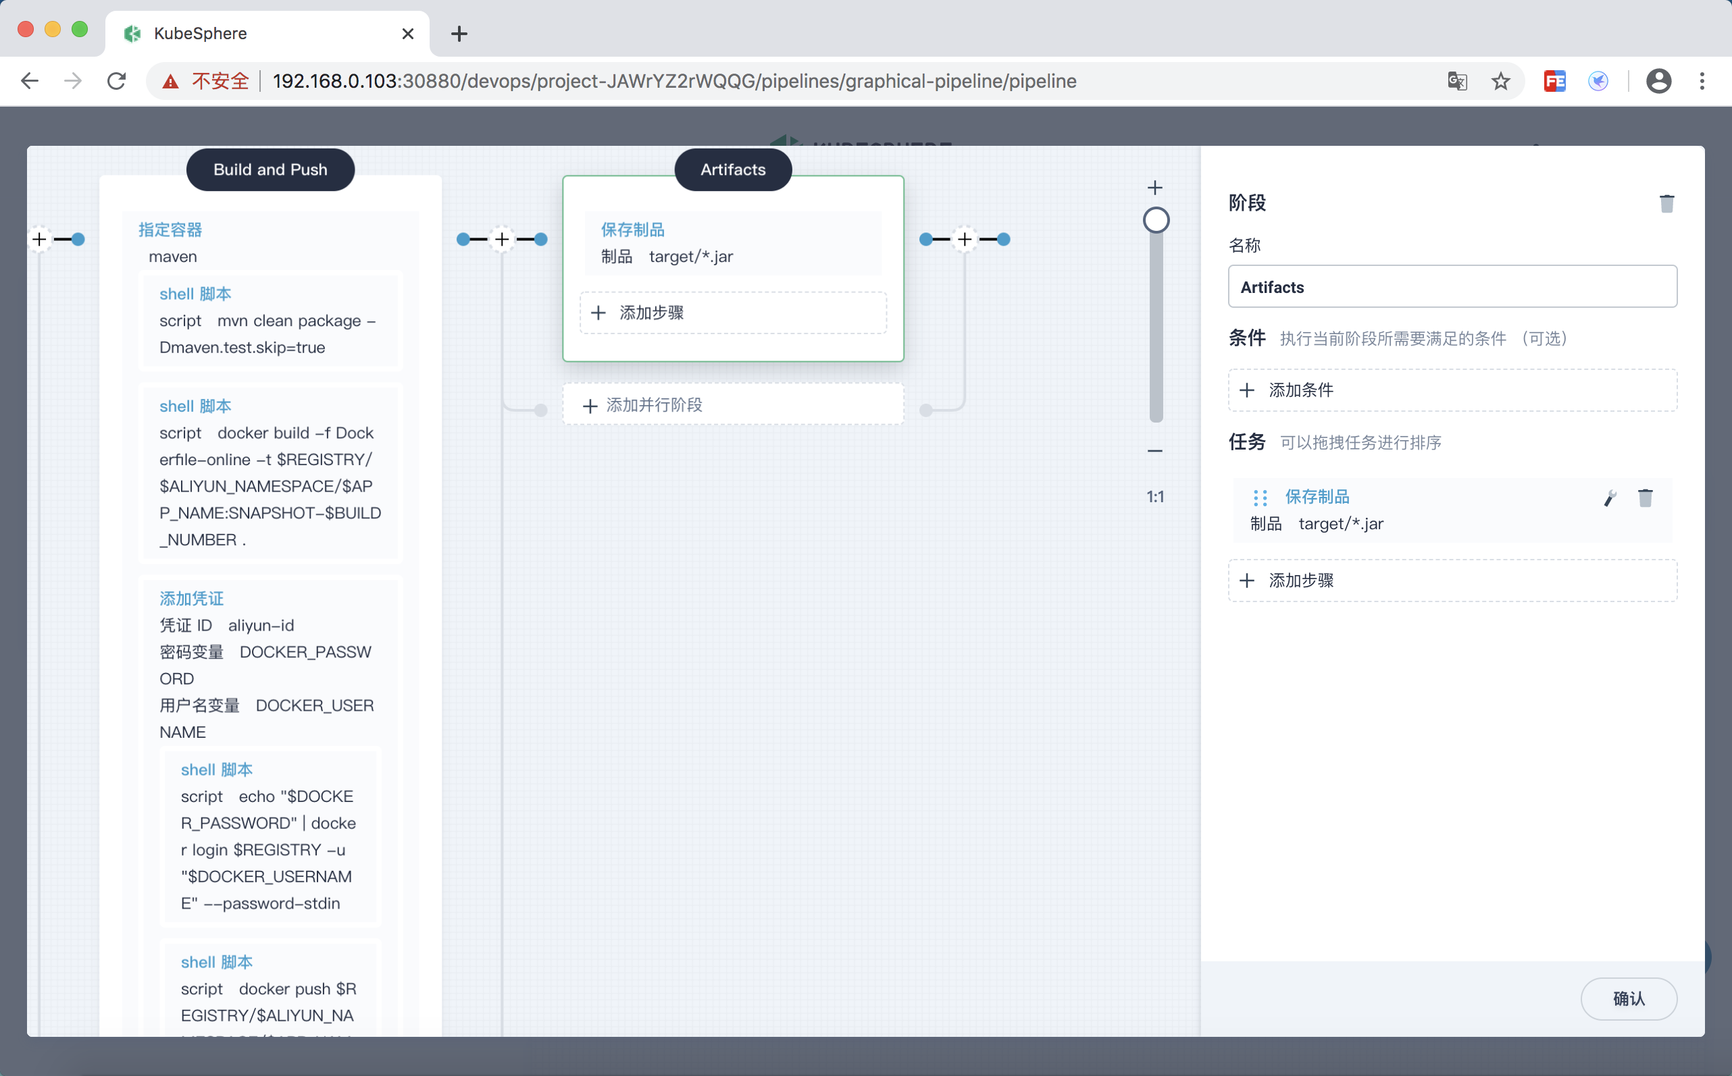The height and width of the screenshot is (1076, 1732).
Task: Click the drag handle of the 保存制品 task
Action: pyautogui.click(x=1260, y=497)
